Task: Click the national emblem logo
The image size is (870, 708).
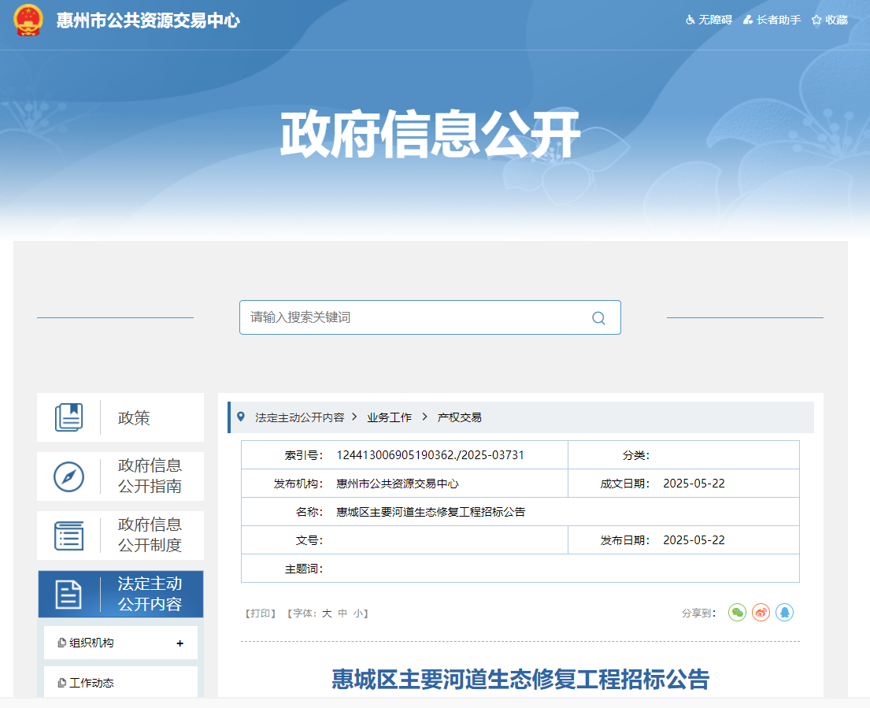Action: [28, 20]
